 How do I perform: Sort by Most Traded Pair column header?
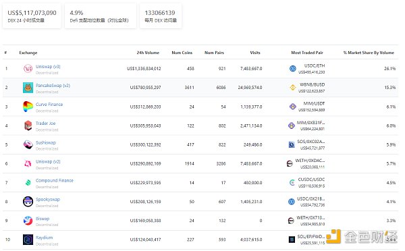[x=307, y=53]
